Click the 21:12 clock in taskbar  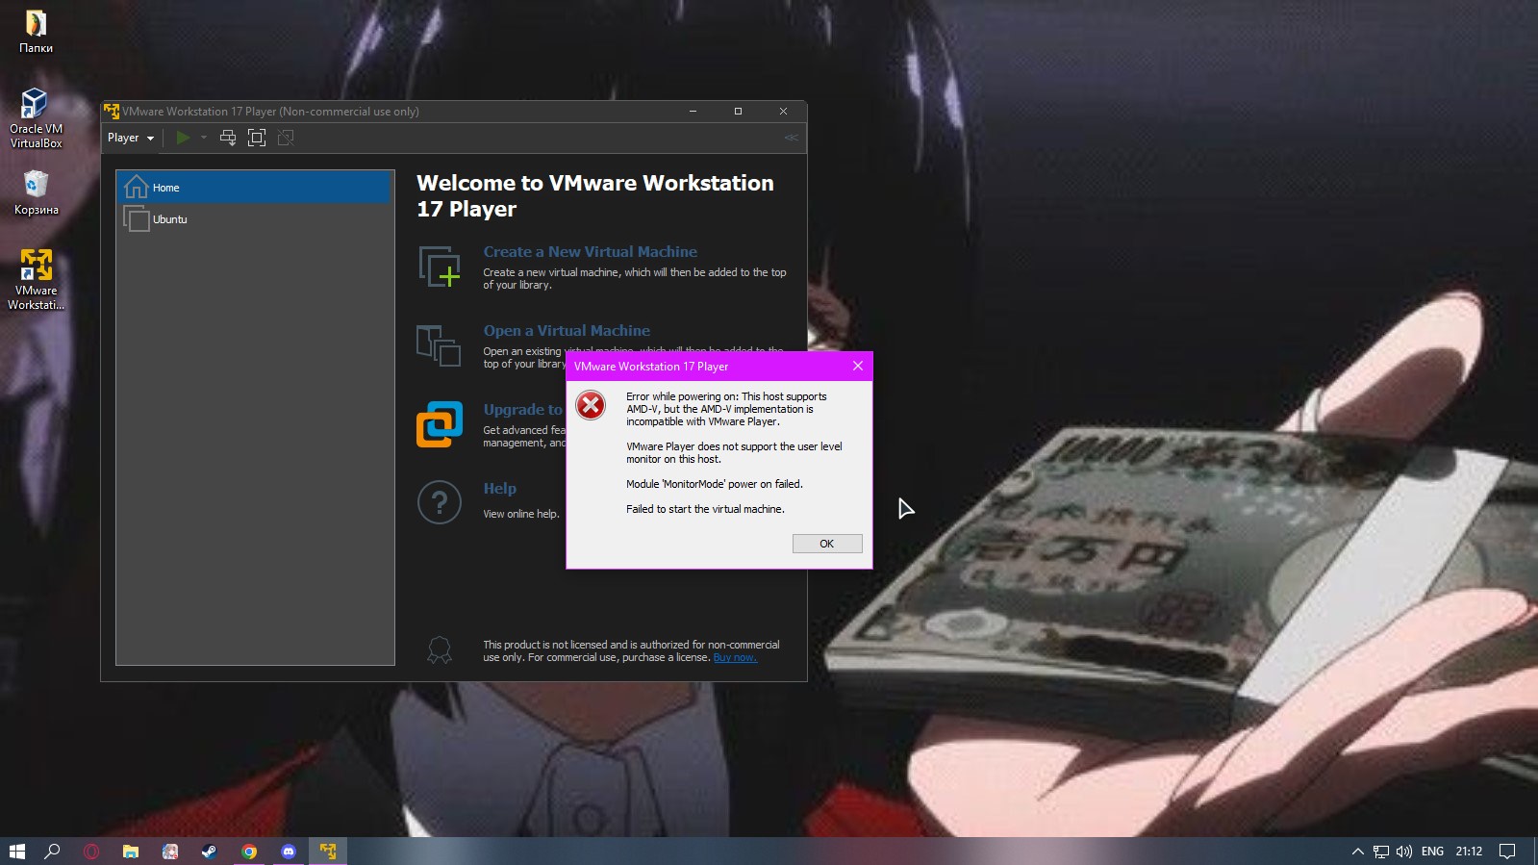(1469, 851)
